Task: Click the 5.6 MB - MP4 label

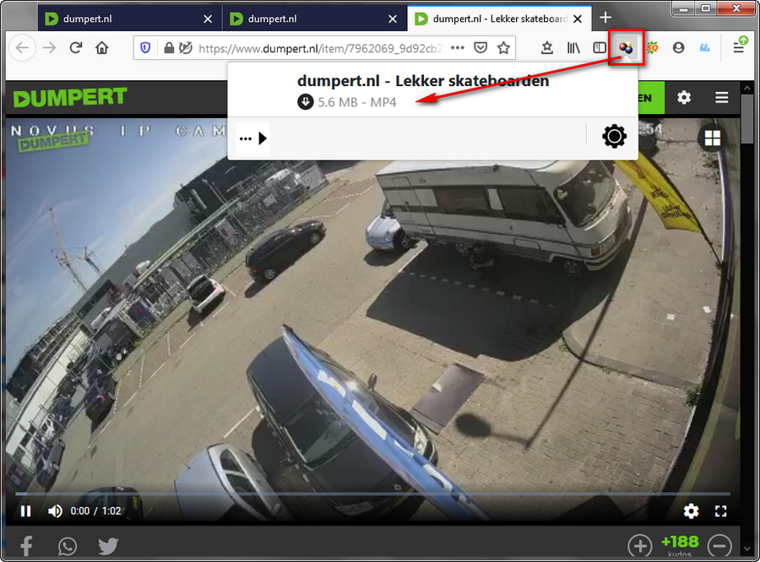Action: point(357,102)
